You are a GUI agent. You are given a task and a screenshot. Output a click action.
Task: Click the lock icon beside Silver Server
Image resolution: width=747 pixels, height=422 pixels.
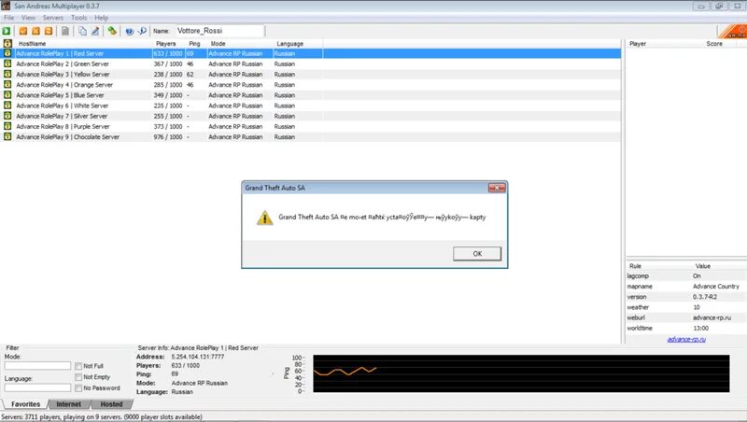7,116
